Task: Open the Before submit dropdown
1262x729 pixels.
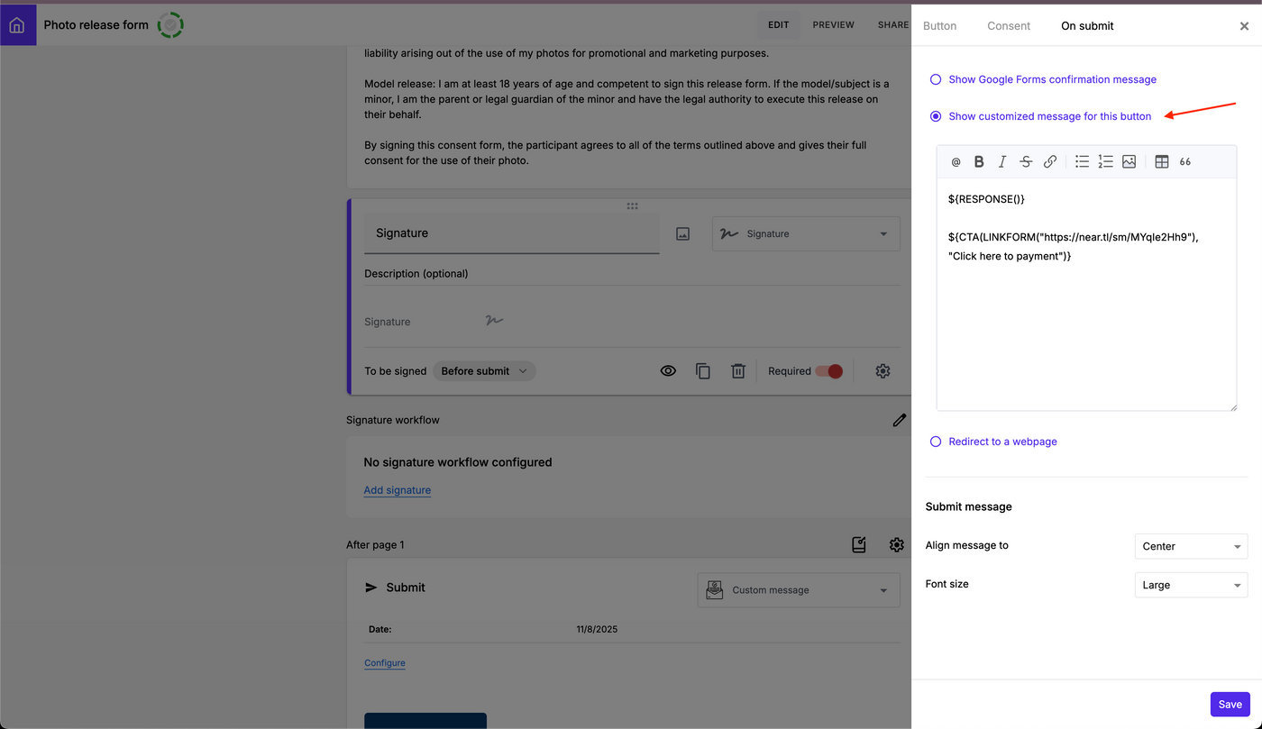Action: point(484,370)
